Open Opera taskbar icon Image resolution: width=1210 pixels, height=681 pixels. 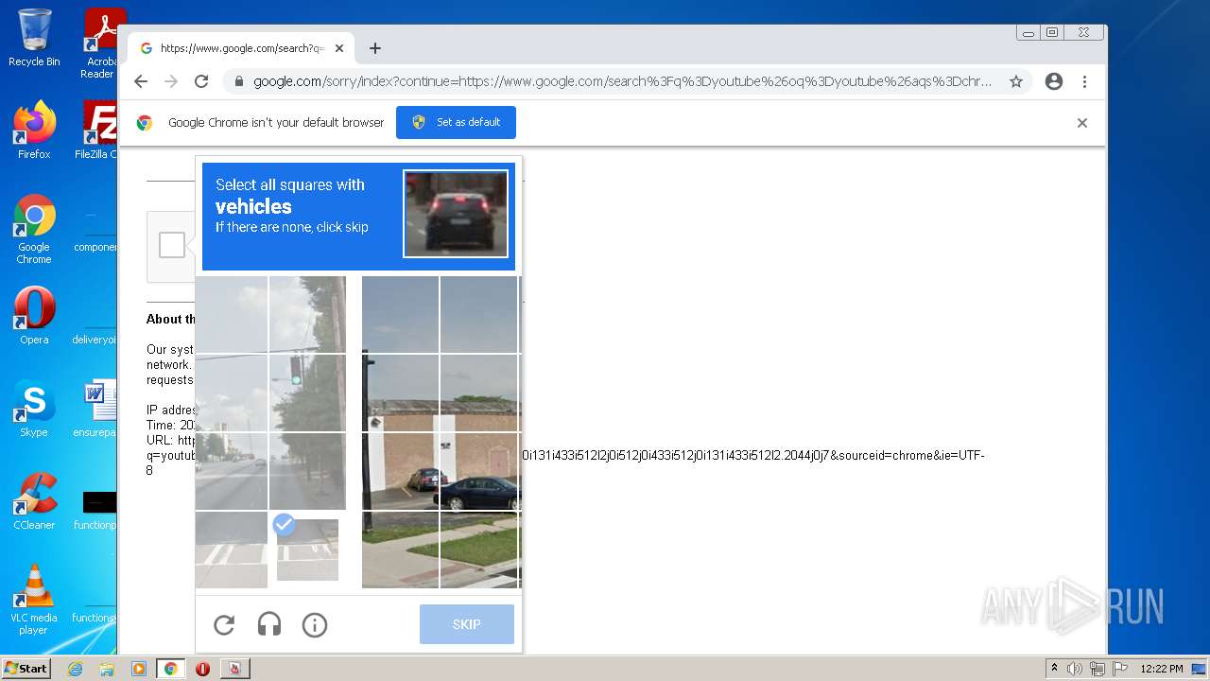(x=202, y=669)
